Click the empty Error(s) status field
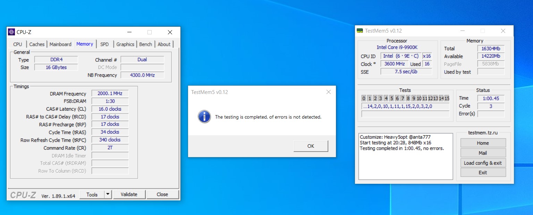 491,114
